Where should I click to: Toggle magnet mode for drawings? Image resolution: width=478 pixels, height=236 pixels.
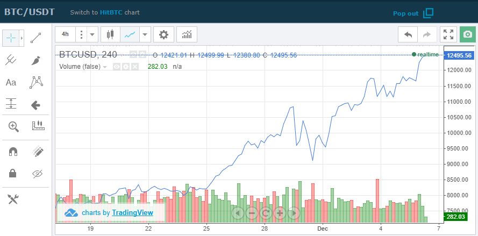12,152
